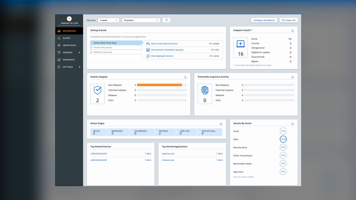Expand Additional resources step
The image size is (356, 200).
click(116, 52)
